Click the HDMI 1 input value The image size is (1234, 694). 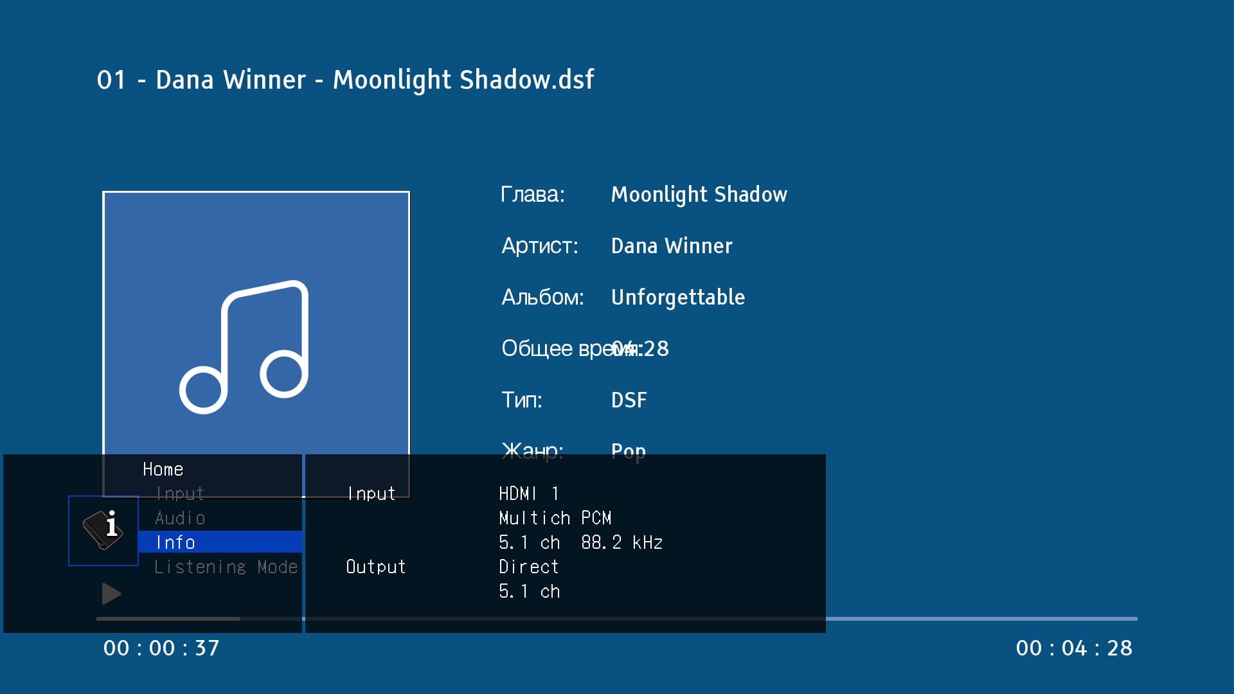point(529,494)
